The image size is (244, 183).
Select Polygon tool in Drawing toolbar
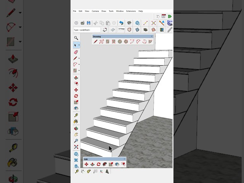pyautogui.click(x=126, y=42)
